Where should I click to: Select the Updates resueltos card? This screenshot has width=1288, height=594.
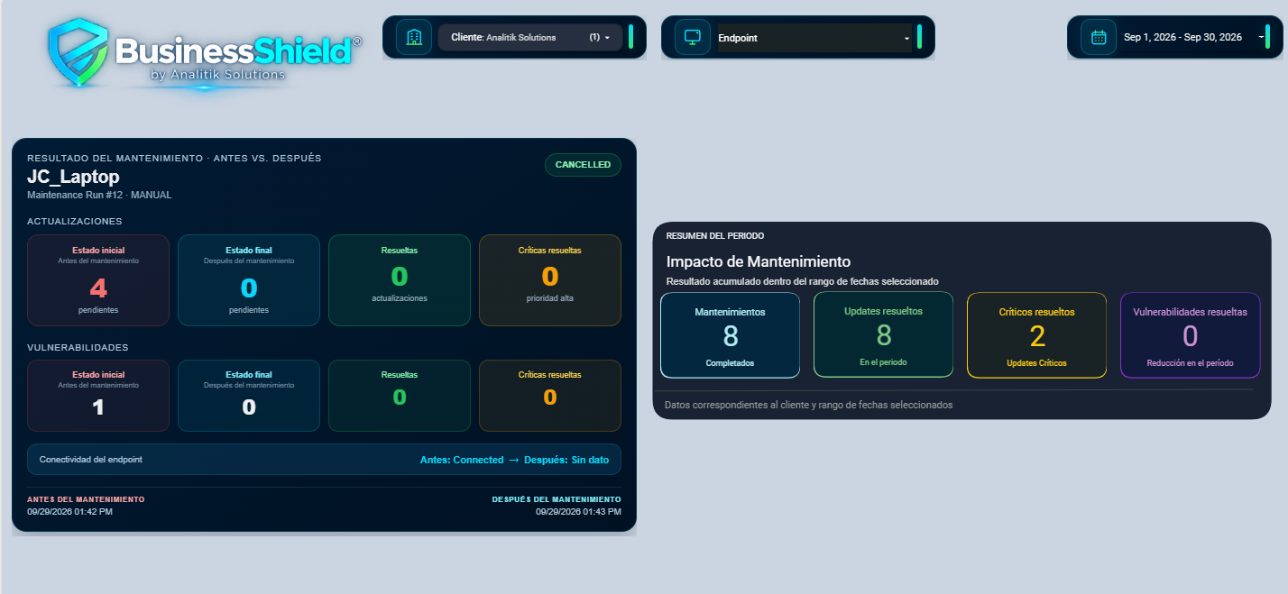883,335
